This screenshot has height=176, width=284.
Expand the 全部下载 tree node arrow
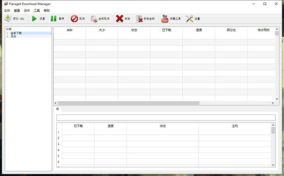tap(8, 33)
